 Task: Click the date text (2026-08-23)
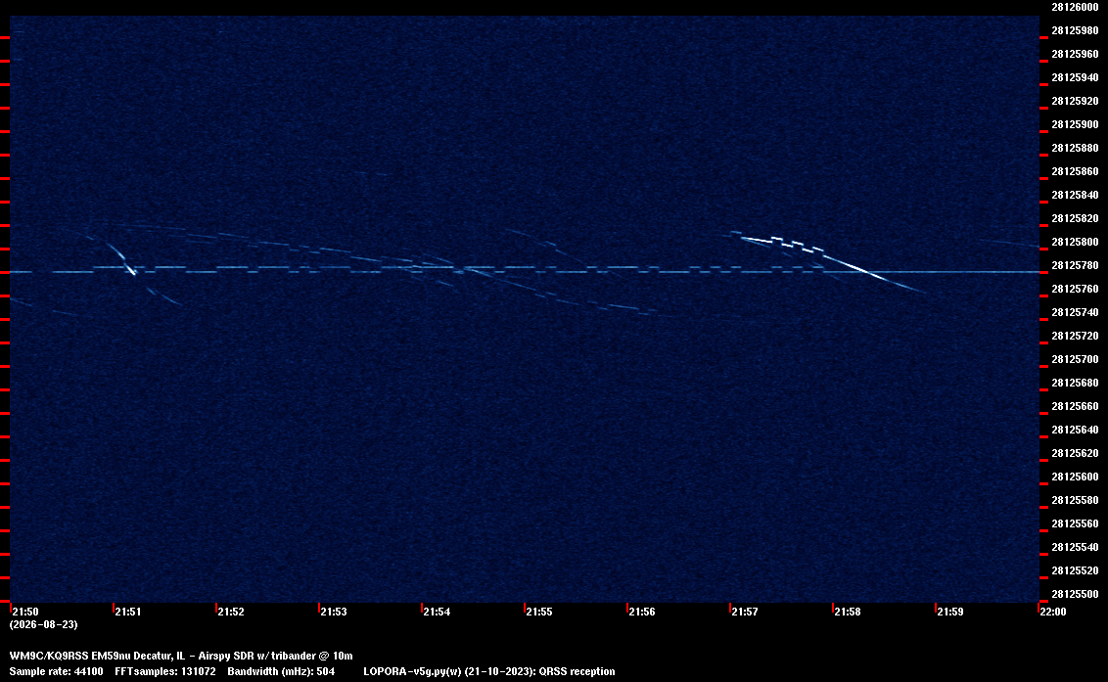[43, 624]
